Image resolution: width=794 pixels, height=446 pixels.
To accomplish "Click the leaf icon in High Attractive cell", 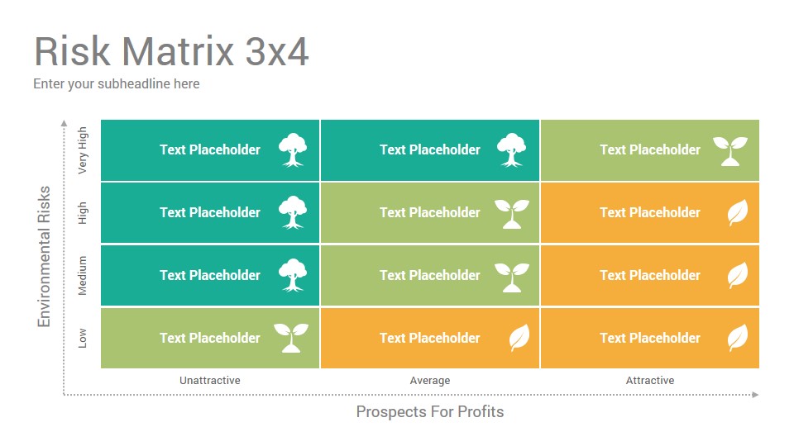I will (738, 212).
